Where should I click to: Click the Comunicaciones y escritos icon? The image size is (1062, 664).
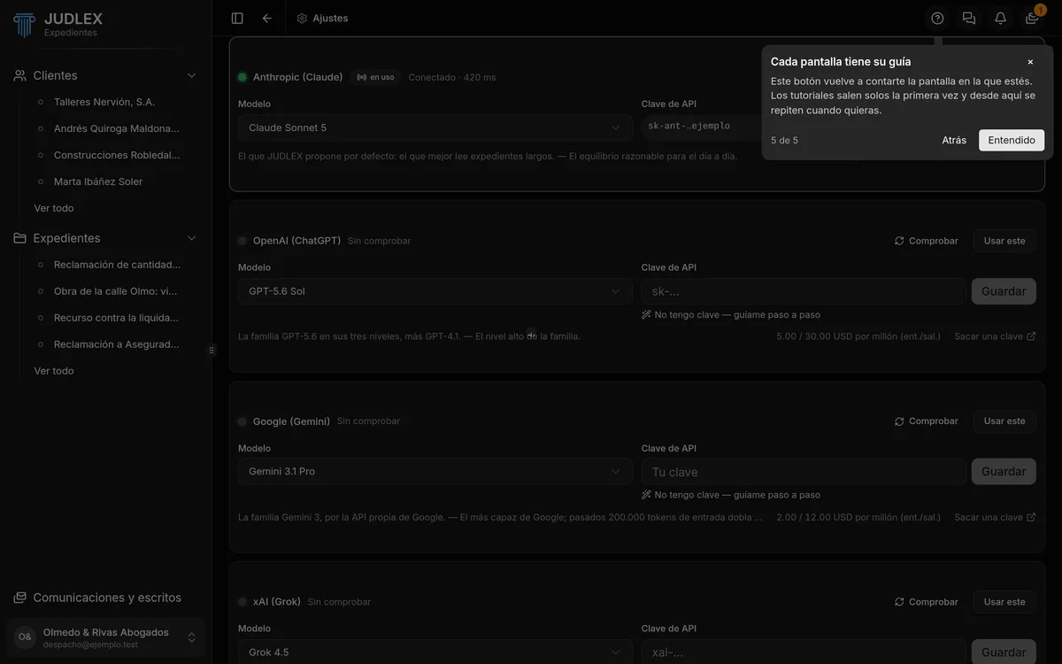[20, 598]
